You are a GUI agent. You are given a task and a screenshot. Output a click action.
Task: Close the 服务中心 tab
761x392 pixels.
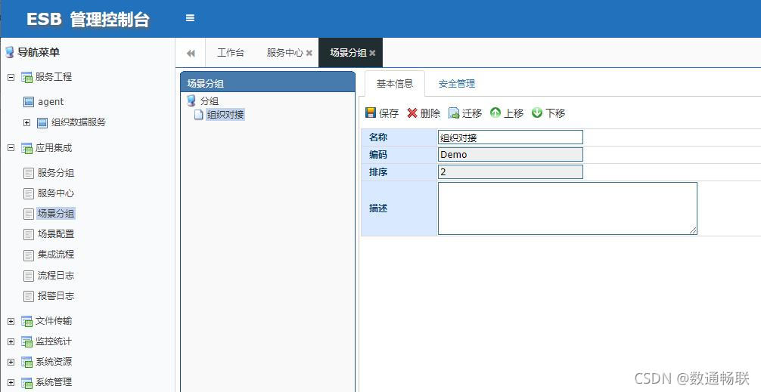(x=309, y=54)
